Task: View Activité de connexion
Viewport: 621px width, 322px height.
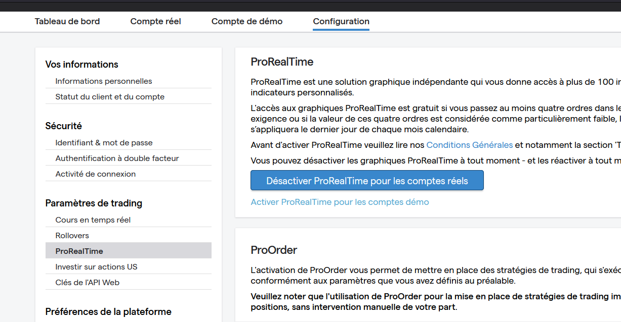Action: [96, 174]
